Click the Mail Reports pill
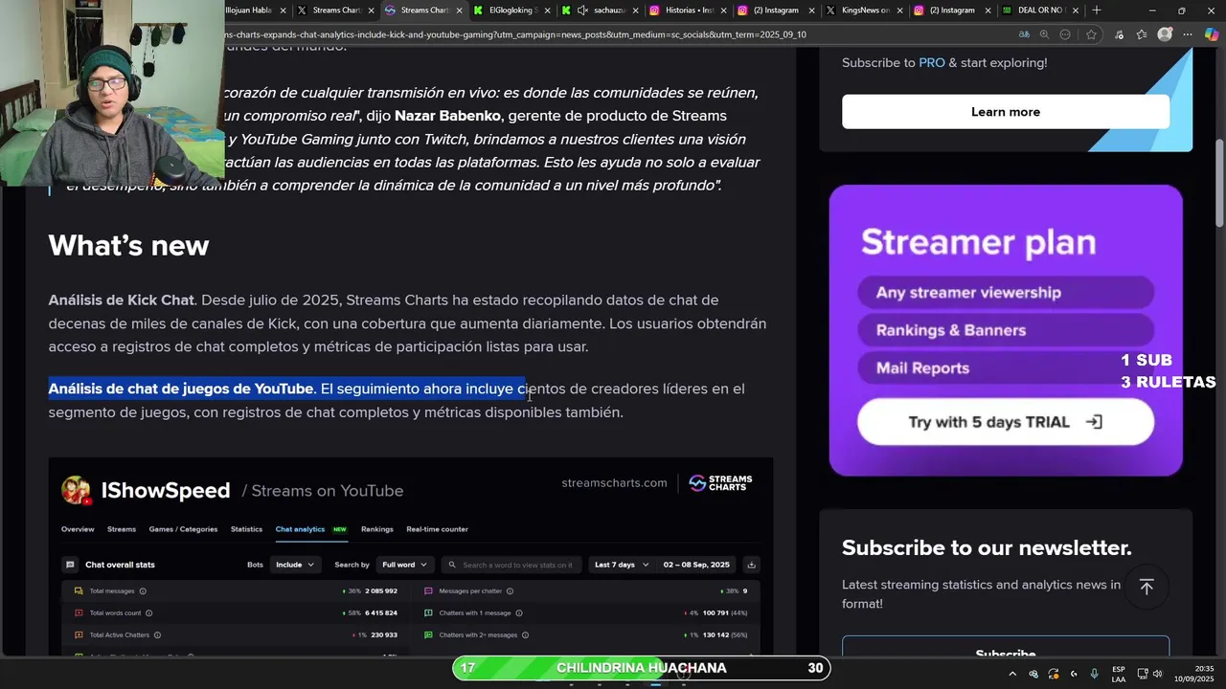The height and width of the screenshot is (689, 1226). (1005, 367)
